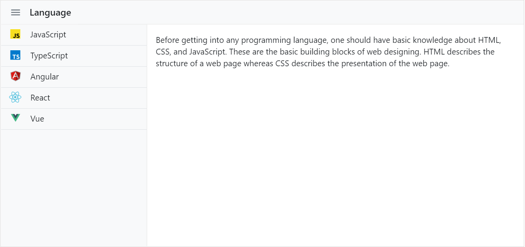Click the empty sidebar area below Vue

coord(74,187)
